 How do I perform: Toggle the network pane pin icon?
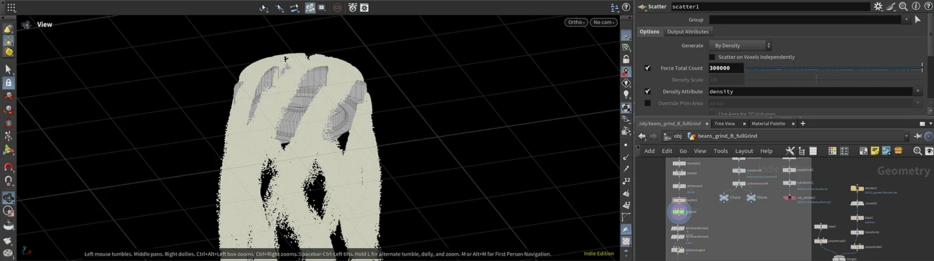919,136
